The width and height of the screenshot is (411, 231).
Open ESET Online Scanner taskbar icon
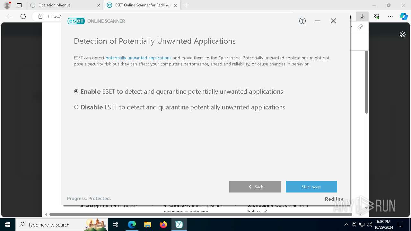click(x=179, y=225)
